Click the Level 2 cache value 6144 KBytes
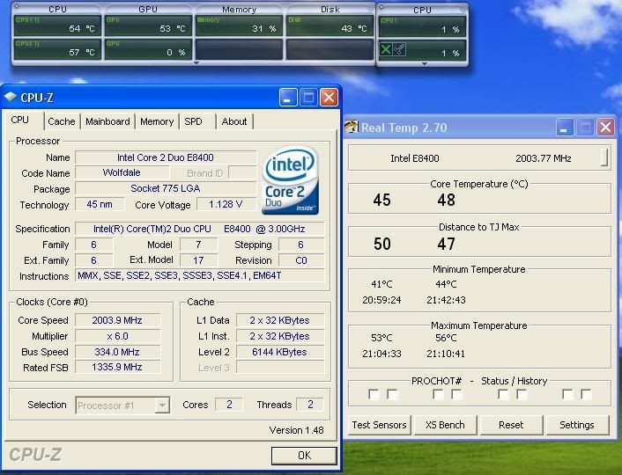Viewport: 622px width, 475px height. tap(279, 352)
